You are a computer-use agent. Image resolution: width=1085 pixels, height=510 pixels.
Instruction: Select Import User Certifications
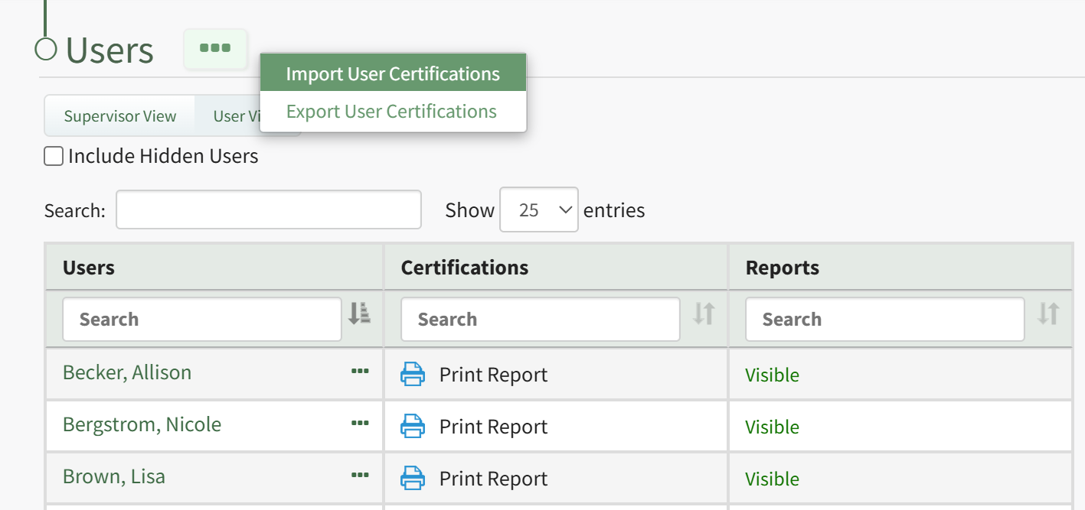point(393,73)
